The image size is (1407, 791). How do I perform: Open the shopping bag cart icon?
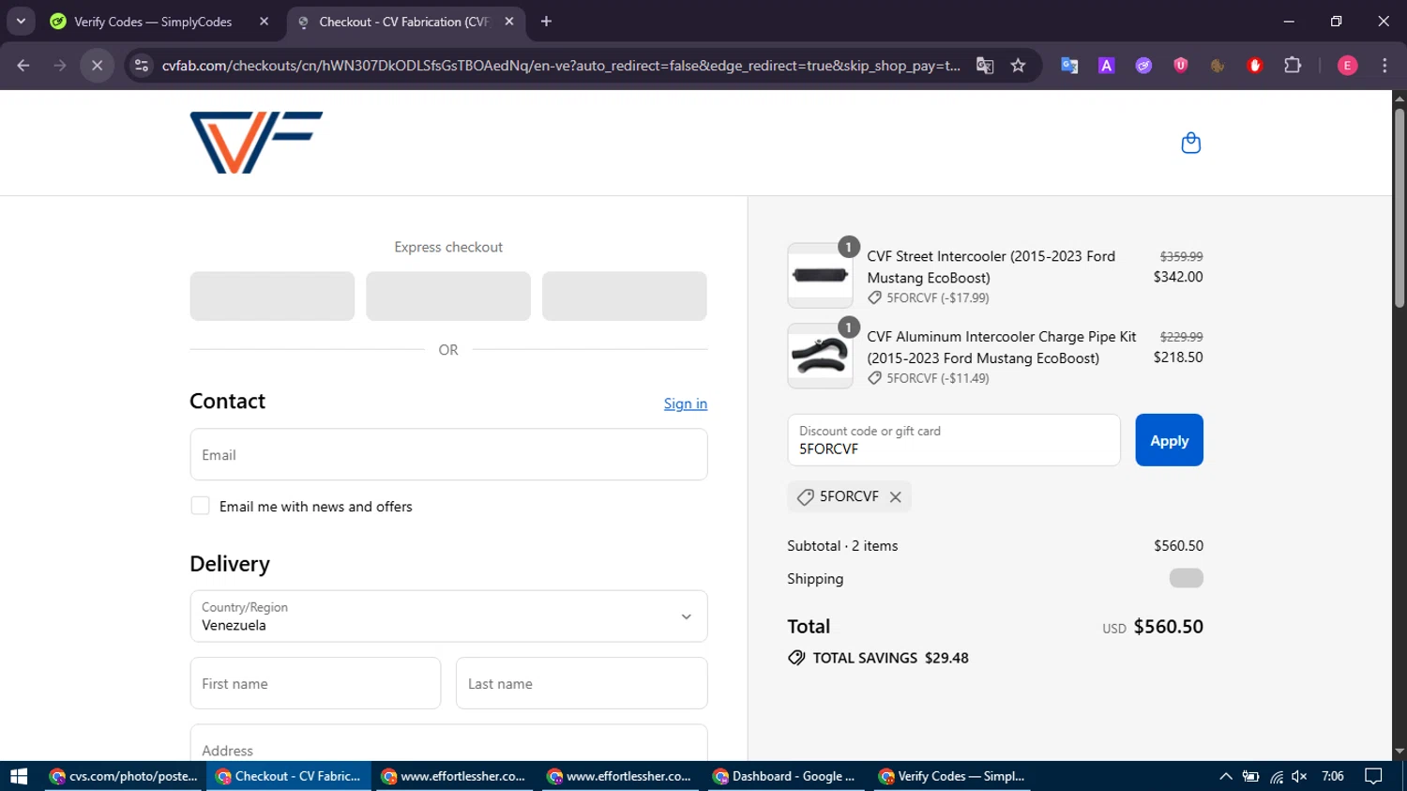(1190, 143)
